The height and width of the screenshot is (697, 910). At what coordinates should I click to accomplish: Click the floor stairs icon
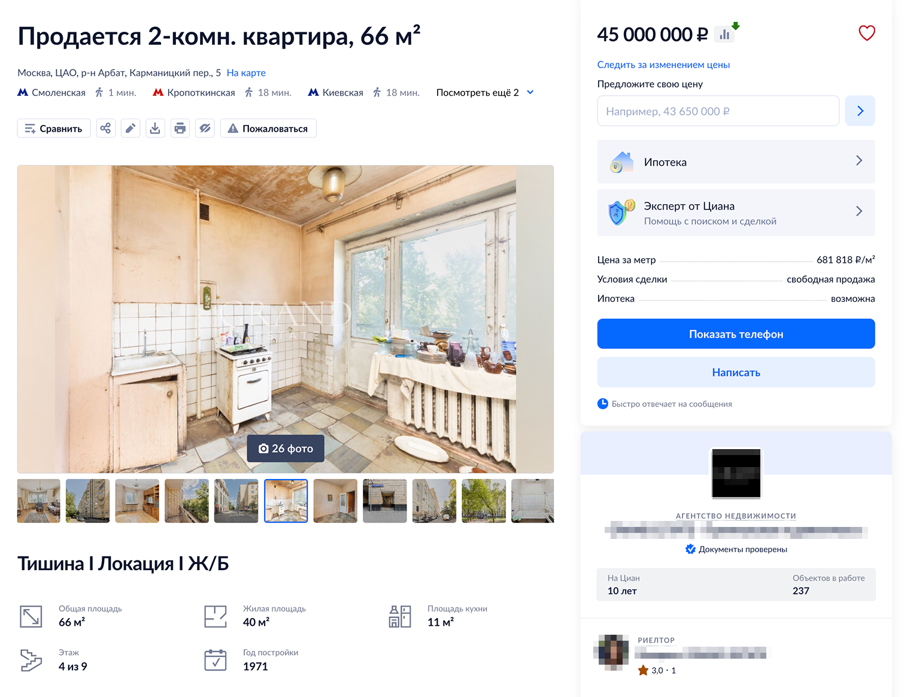click(x=31, y=660)
